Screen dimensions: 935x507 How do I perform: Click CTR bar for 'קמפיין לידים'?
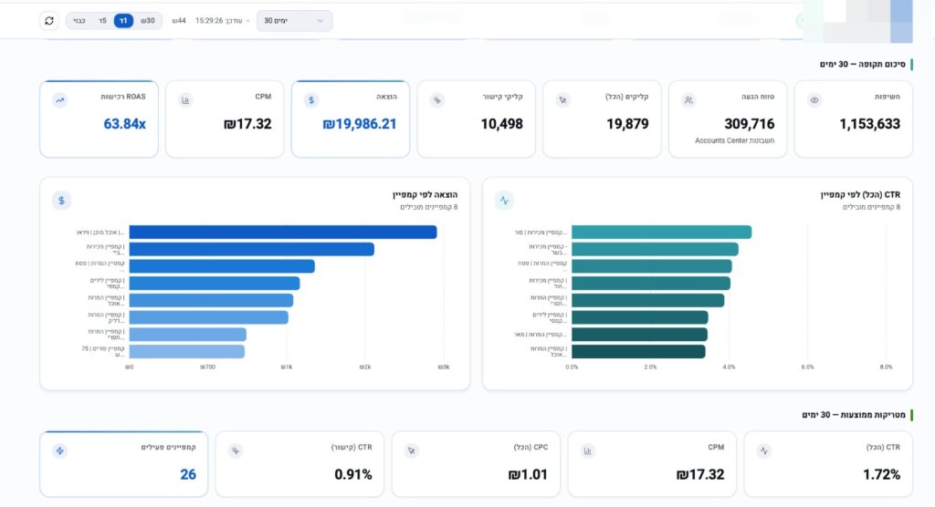tap(640, 317)
